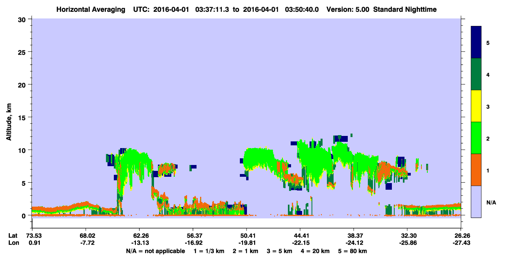512x262 pixels.
Task: Click the '4 = 20 km' legend text
Action: point(315,251)
